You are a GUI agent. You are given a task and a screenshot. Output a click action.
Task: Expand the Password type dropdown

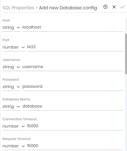tap(11, 87)
